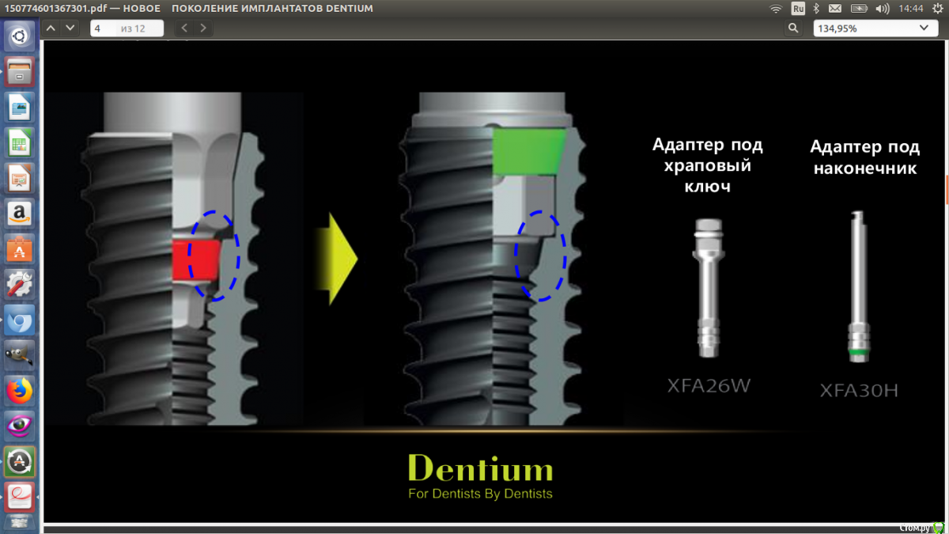Open the document search magnifier
This screenshot has height=534, width=949.
tap(793, 28)
